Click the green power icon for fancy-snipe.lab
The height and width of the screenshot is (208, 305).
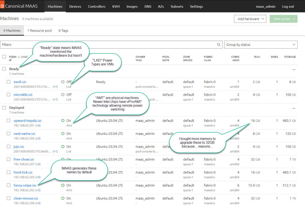click(x=63, y=185)
